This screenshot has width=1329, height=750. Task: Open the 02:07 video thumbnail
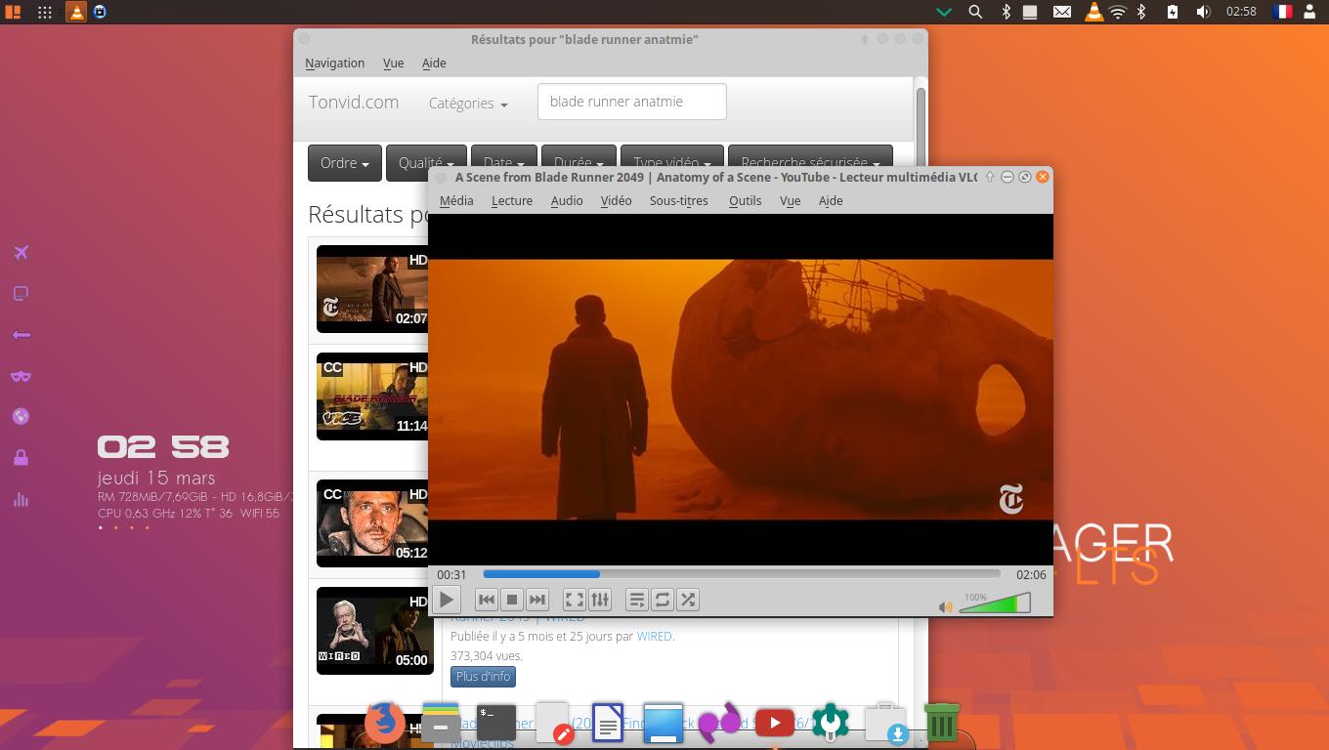(372, 289)
